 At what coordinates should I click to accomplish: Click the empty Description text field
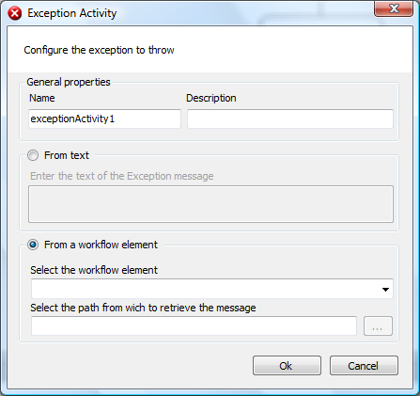point(290,119)
